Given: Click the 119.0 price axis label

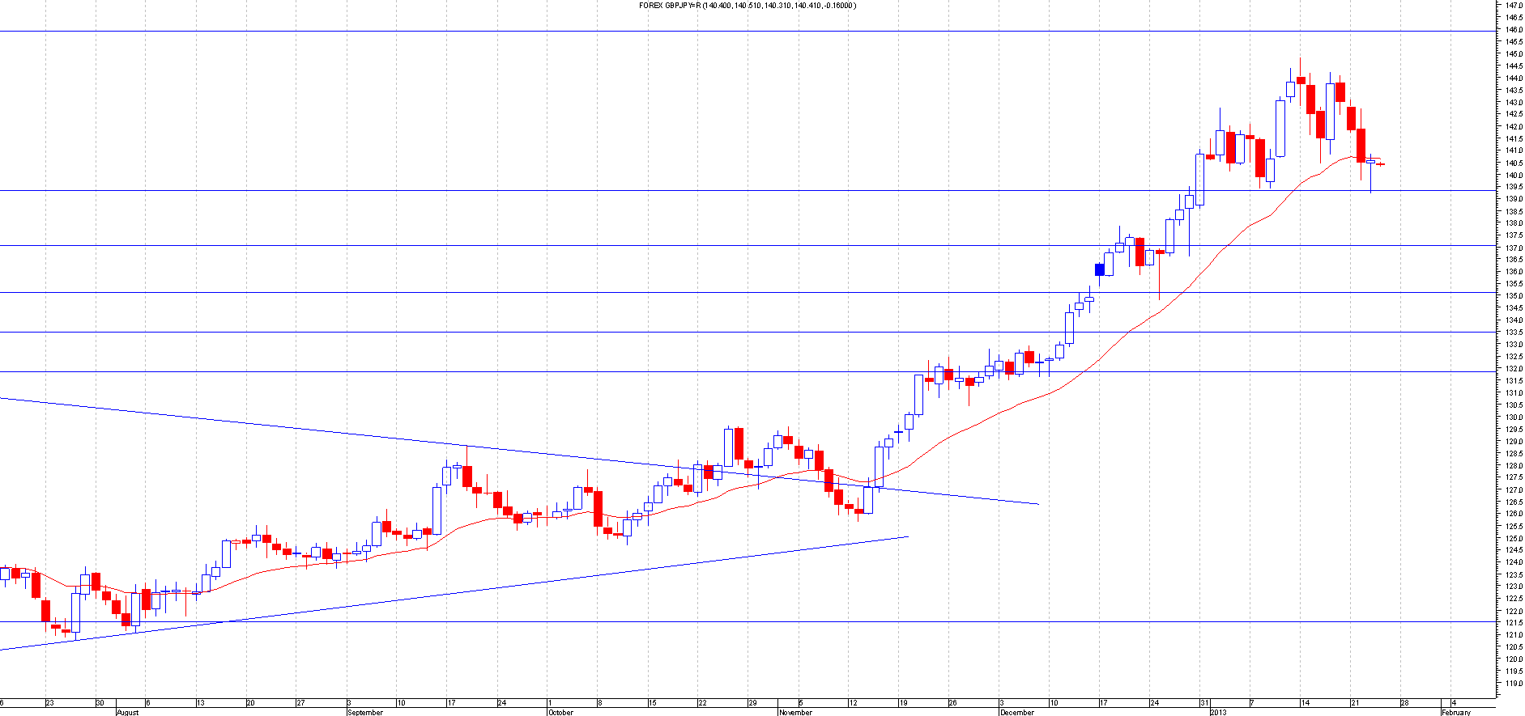Looking at the screenshot, I should click(x=1513, y=684).
